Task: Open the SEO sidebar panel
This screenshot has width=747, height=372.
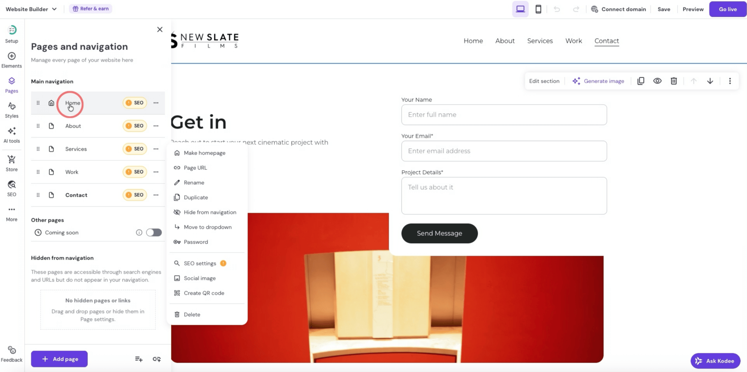Action: pyautogui.click(x=11, y=188)
